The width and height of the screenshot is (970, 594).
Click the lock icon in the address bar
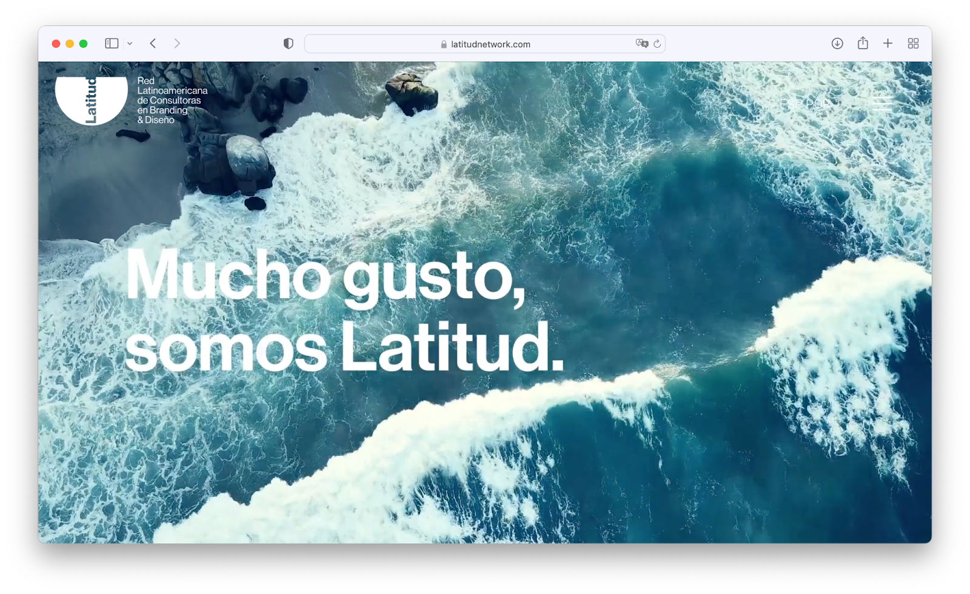pyautogui.click(x=444, y=44)
